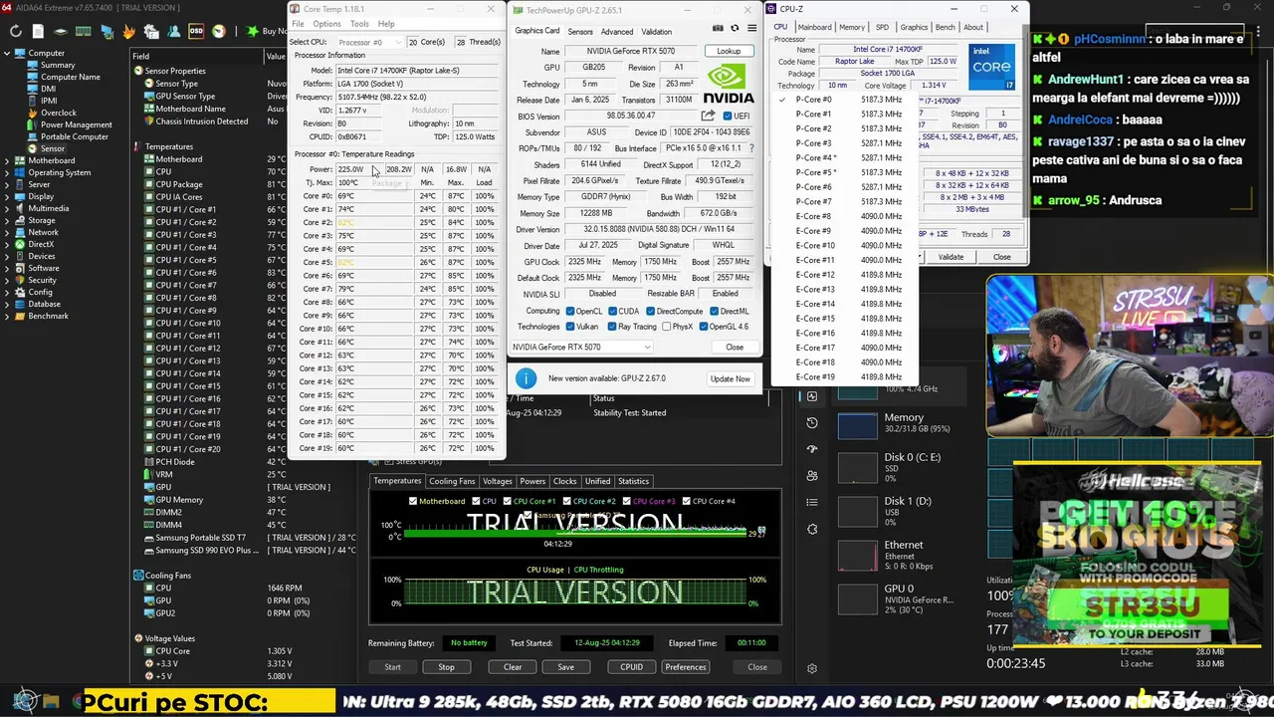
Task: Open CPU-Z Memory tab
Action: (852, 27)
